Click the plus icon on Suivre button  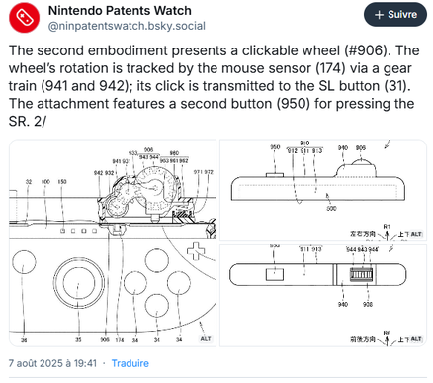click(x=379, y=15)
